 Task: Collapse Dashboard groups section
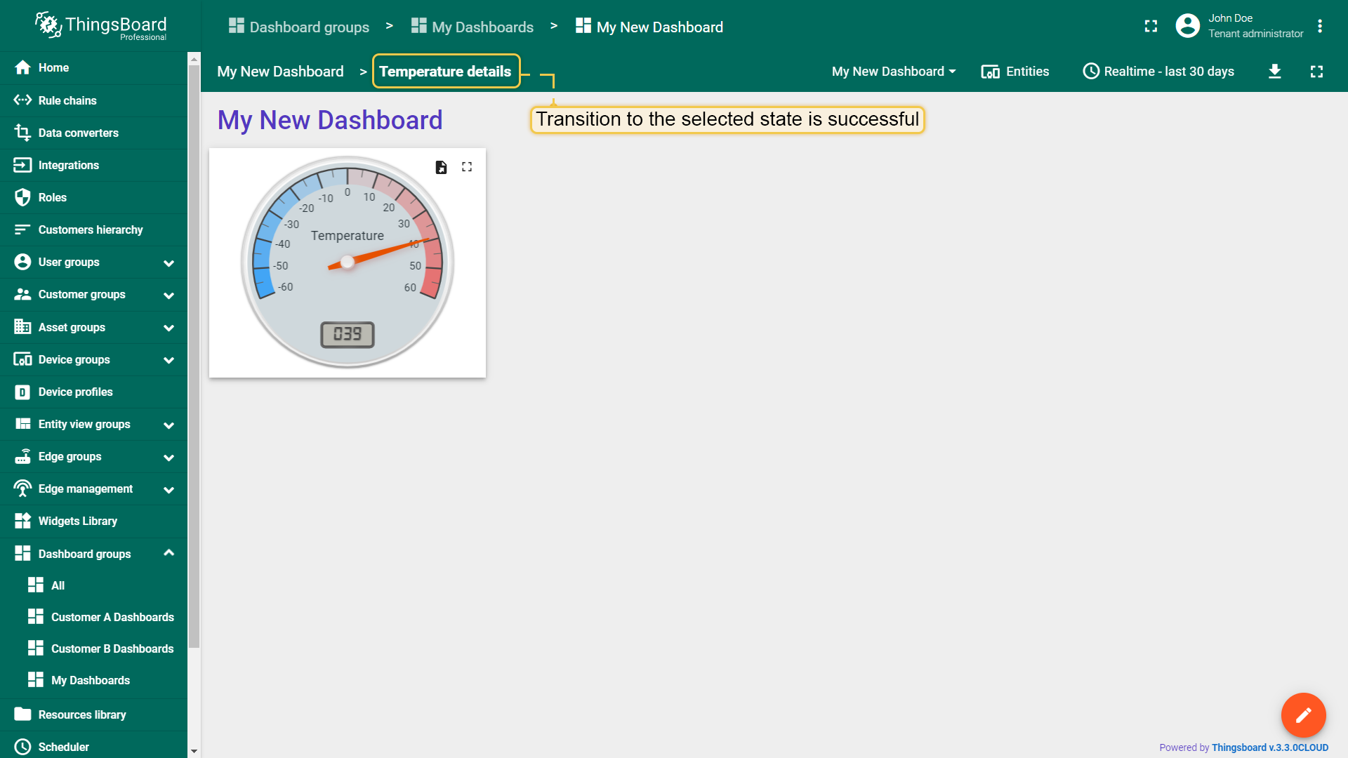coord(168,553)
